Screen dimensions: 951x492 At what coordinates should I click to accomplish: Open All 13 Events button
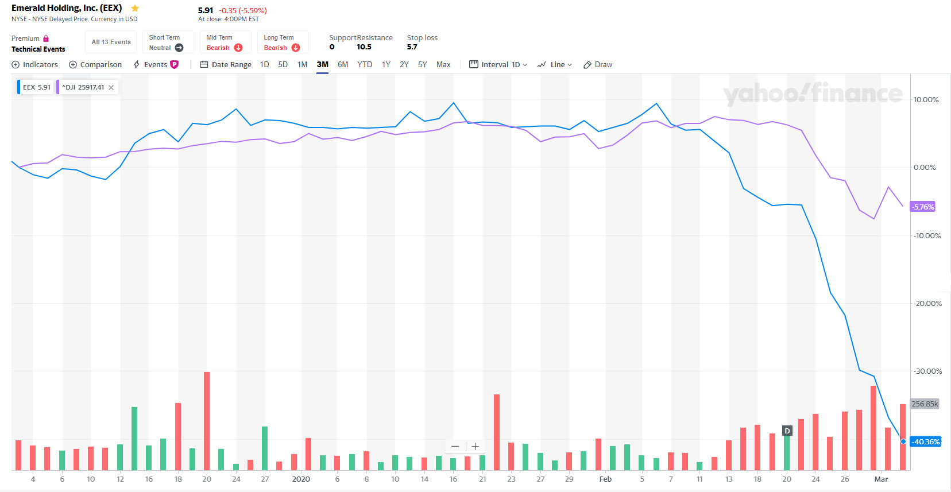(111, 42)
